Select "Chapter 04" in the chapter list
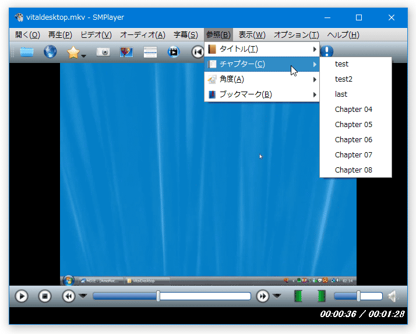416x334 pixels. coord(356,110)
